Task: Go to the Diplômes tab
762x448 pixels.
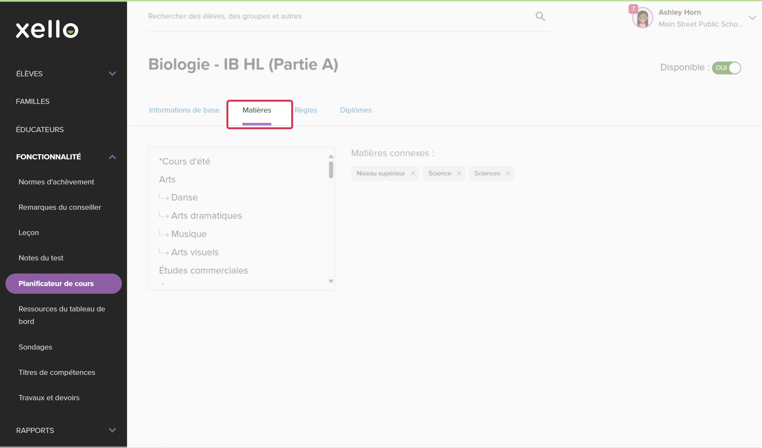Action: click(x=356, y=110)
